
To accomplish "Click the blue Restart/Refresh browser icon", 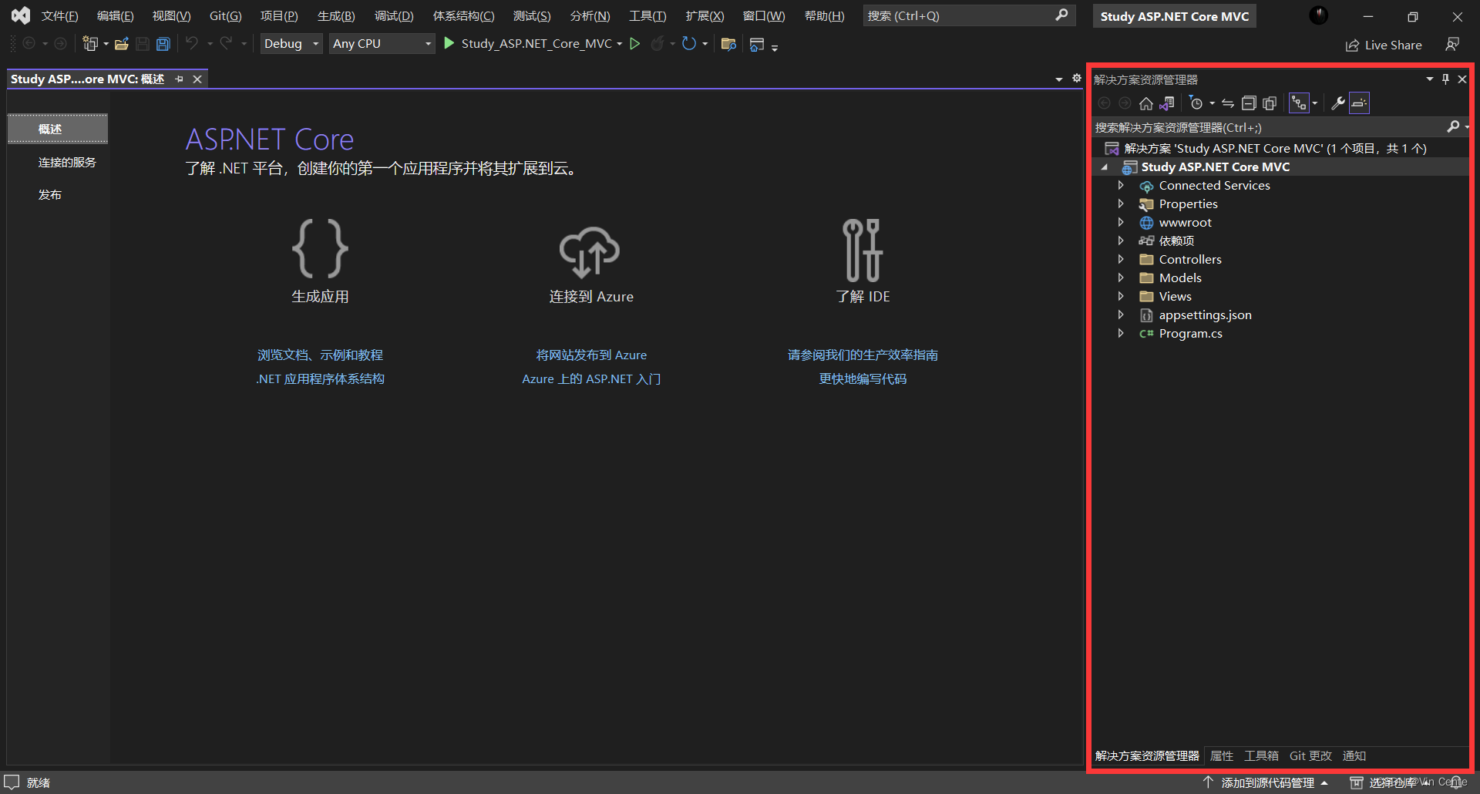I will (x=689, y=44).
